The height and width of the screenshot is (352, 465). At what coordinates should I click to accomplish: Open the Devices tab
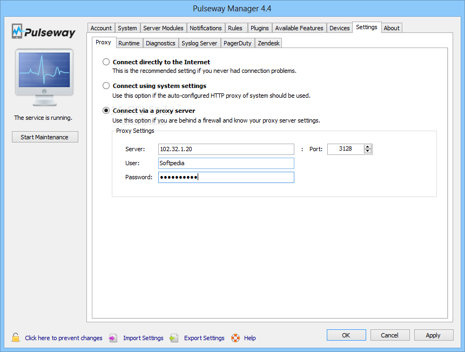pyautogui.click(x=340, y=28)
